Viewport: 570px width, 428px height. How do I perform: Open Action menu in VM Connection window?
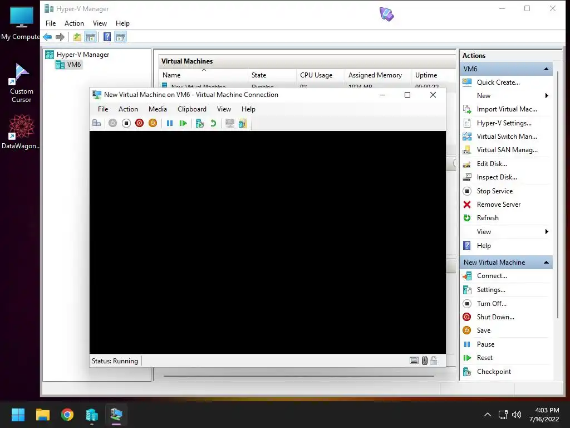(128, 109)
